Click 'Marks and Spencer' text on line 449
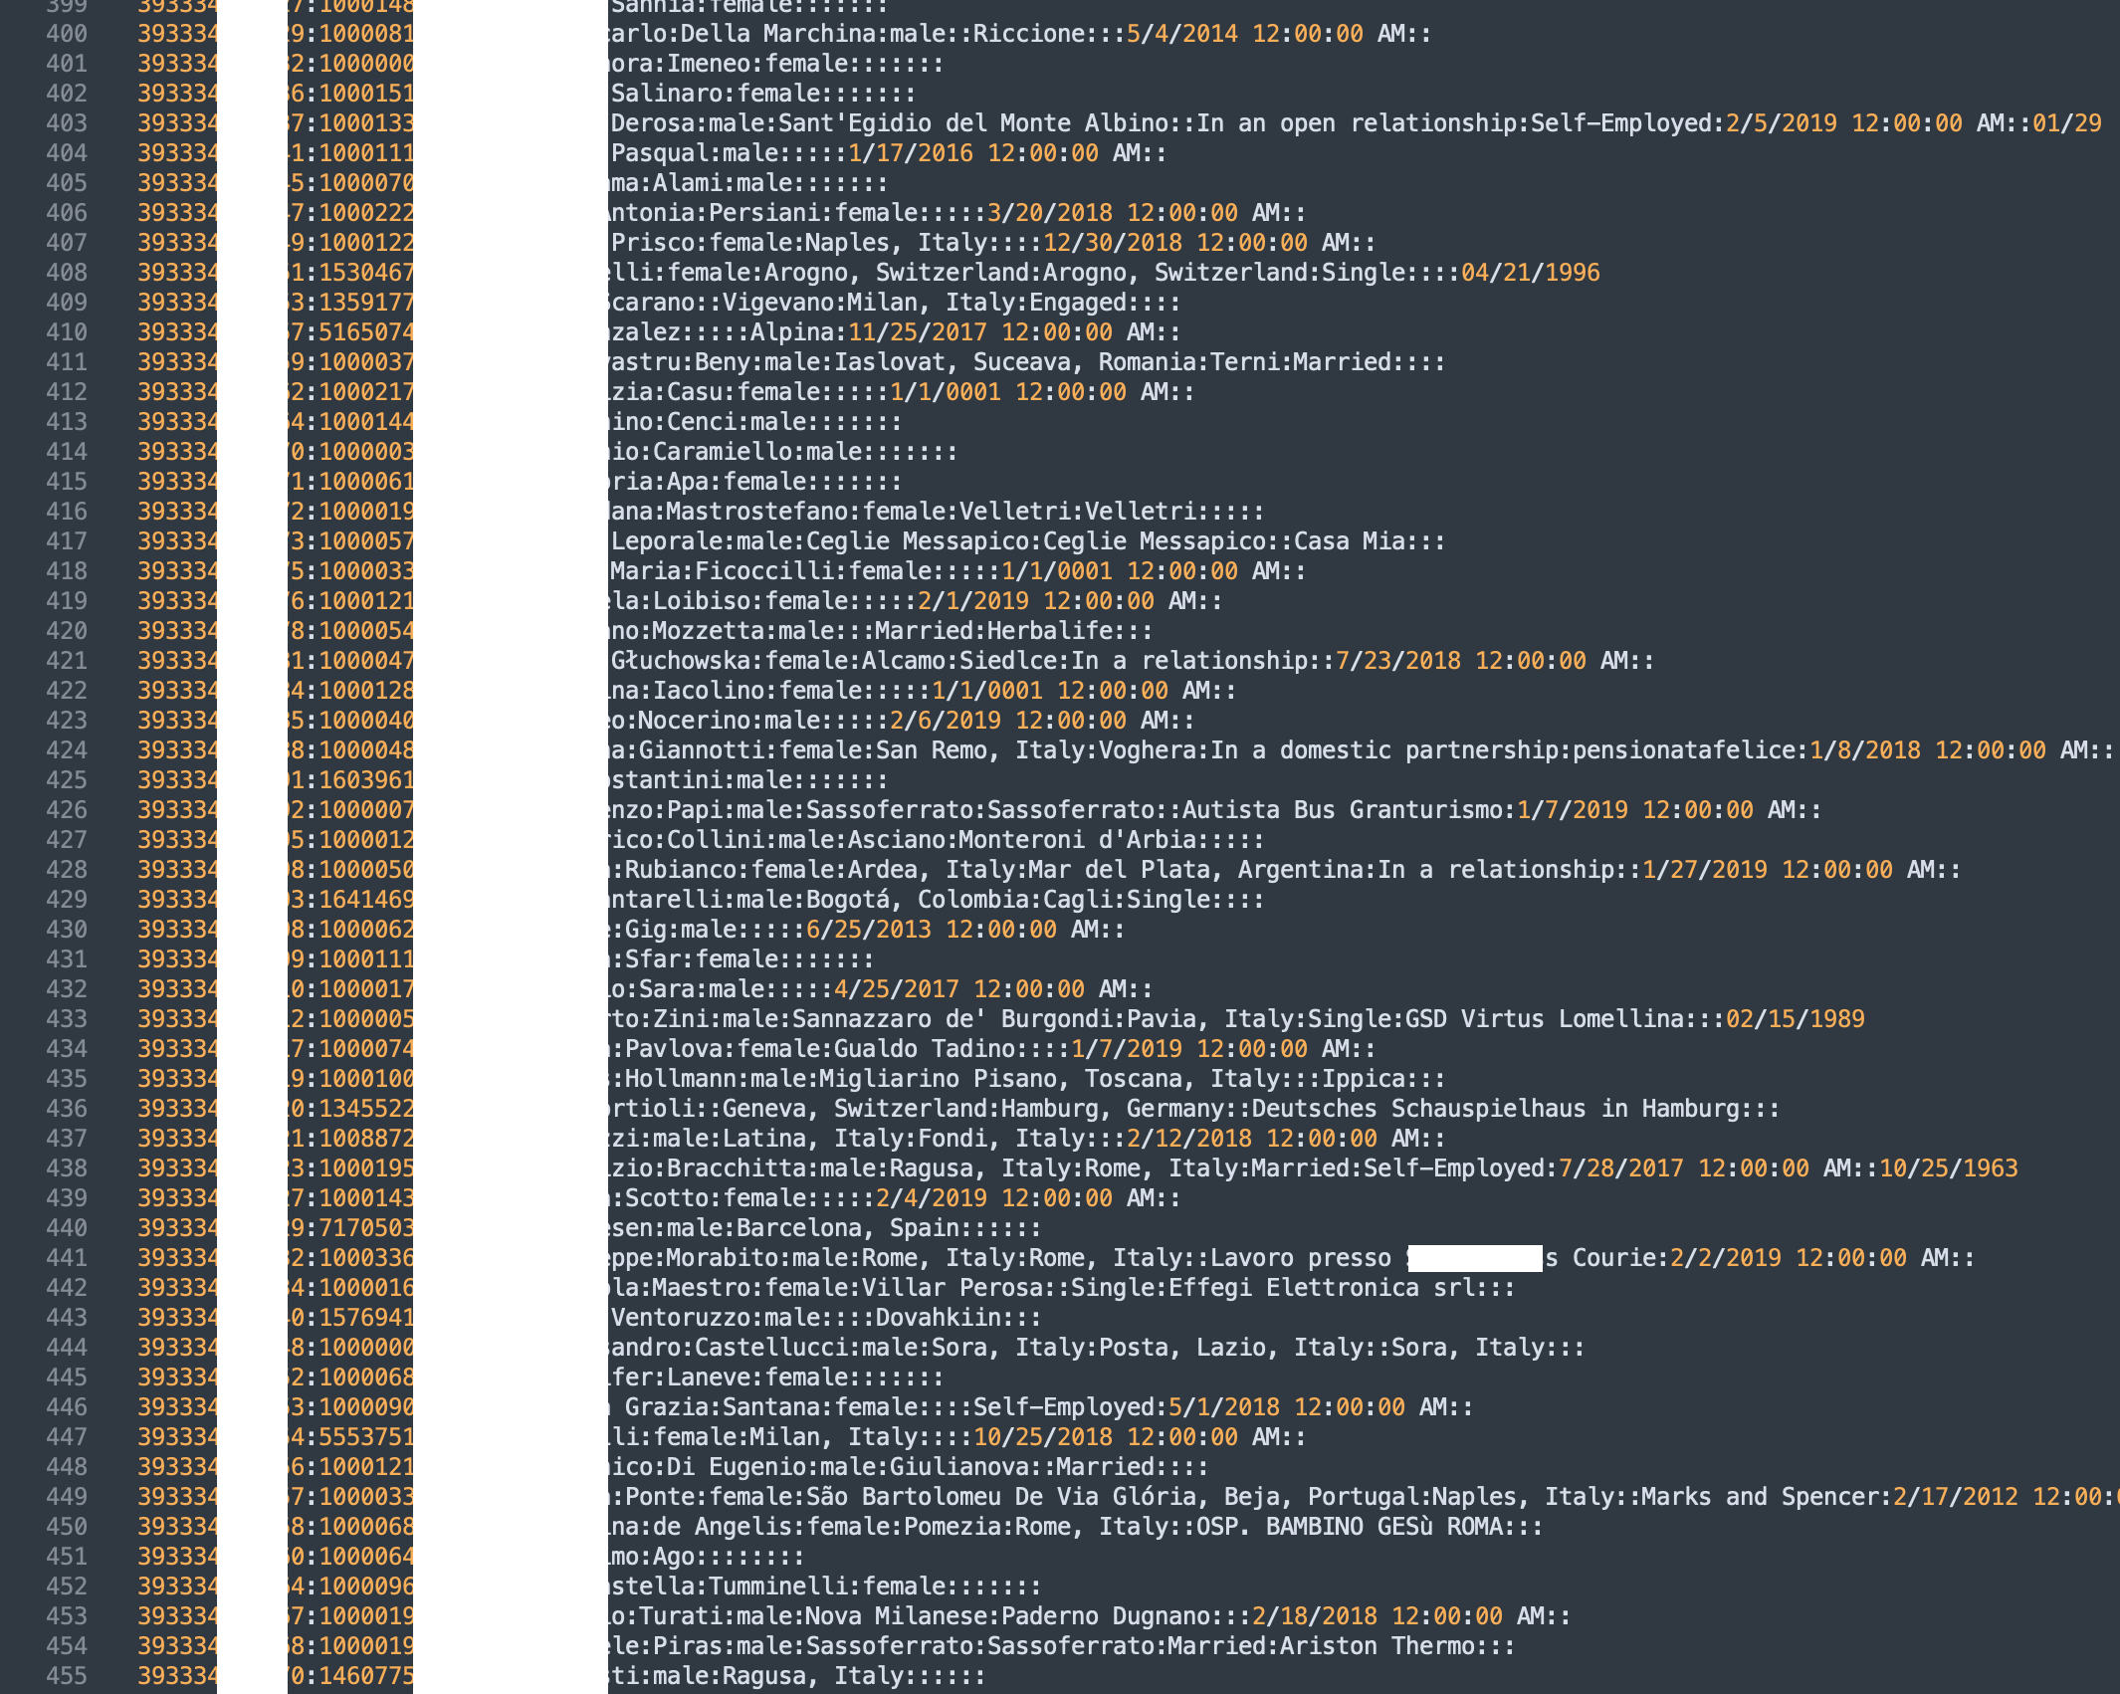 [x=1760, y=1497]
